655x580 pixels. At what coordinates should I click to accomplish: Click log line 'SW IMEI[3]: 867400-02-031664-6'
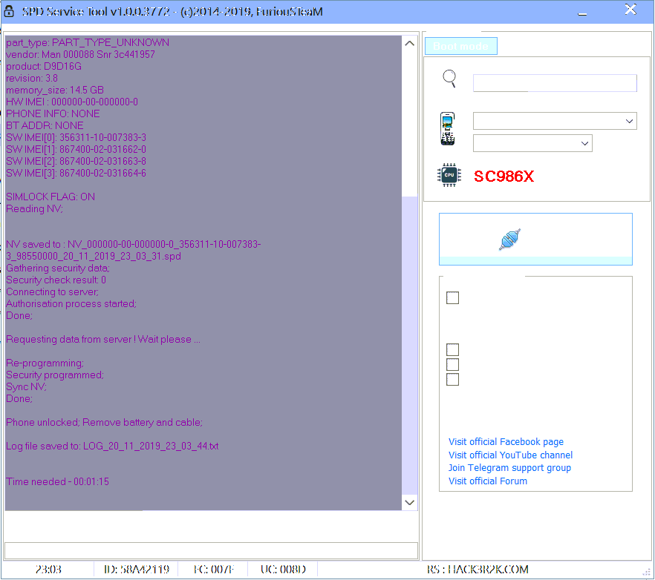[x=76, y=173]
